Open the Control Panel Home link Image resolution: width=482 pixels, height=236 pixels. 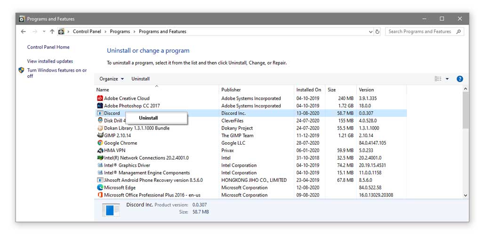48,47
